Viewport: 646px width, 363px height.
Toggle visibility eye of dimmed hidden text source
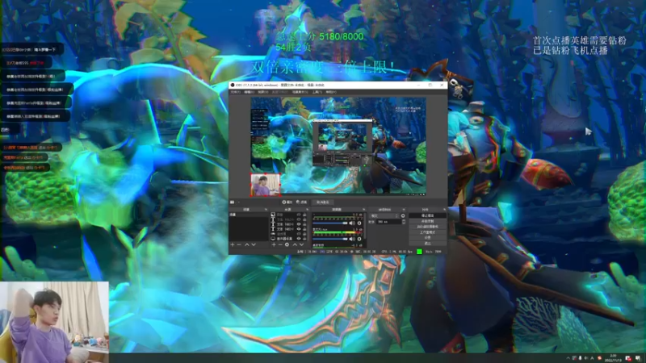click(x=299, y=219)
